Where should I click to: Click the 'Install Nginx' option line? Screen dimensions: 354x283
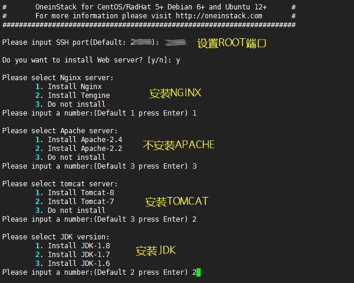(x=68, y=87)
